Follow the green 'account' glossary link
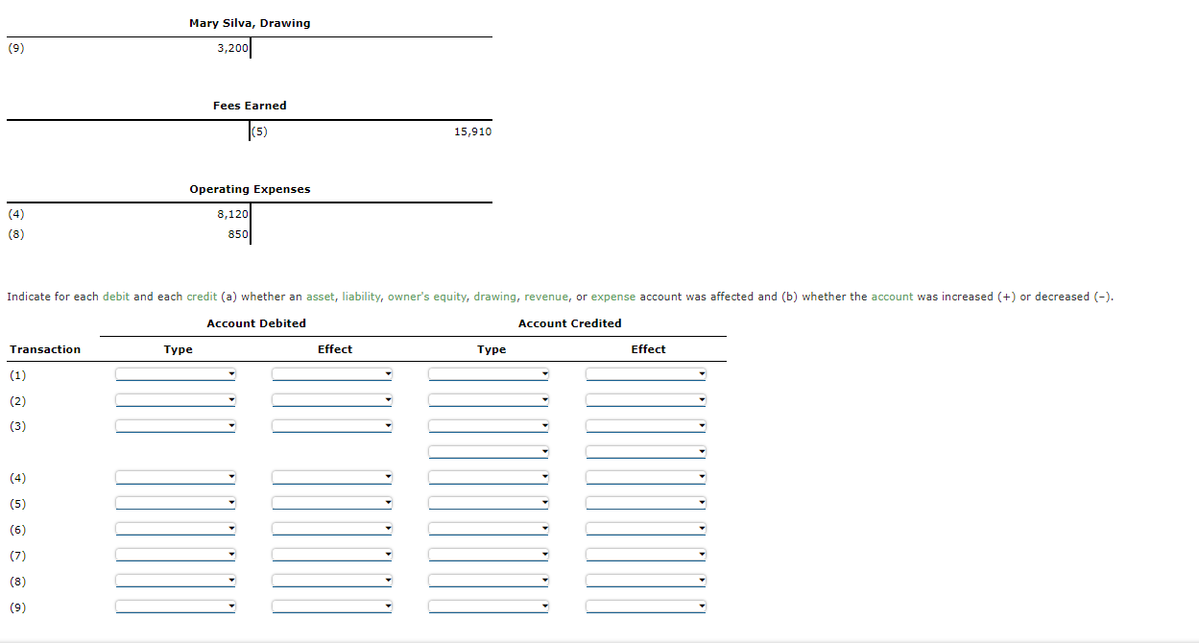 (892, 297)
